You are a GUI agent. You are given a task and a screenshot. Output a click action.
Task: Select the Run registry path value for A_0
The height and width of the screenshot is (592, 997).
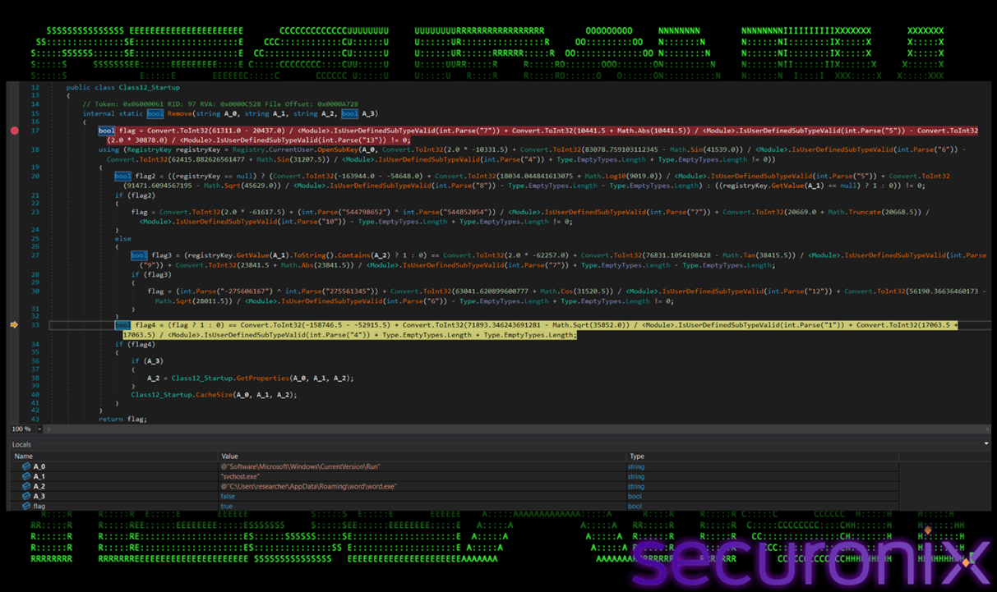(300, 466)
